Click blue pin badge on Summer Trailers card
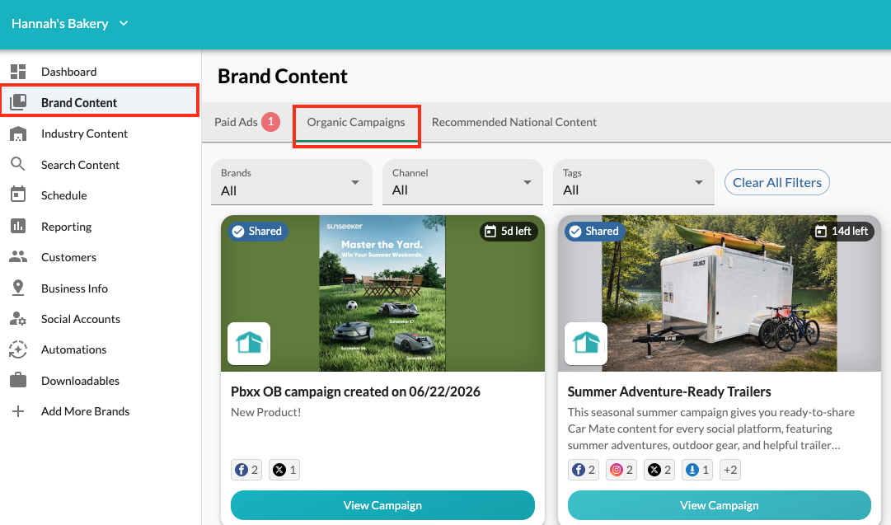The width and height of the screenshot is (891, 525). [x=697, y=470]
